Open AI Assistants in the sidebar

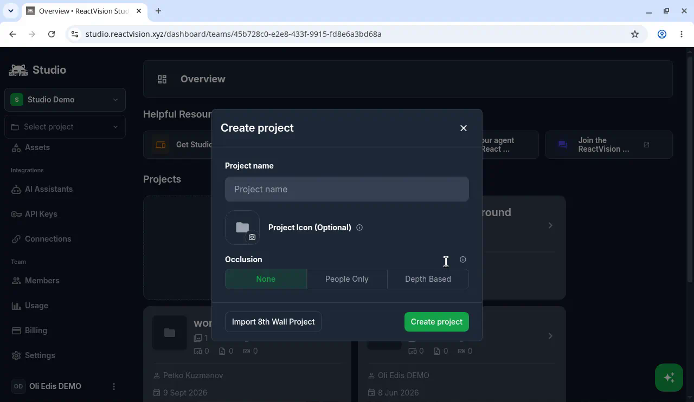coord(49,189)
